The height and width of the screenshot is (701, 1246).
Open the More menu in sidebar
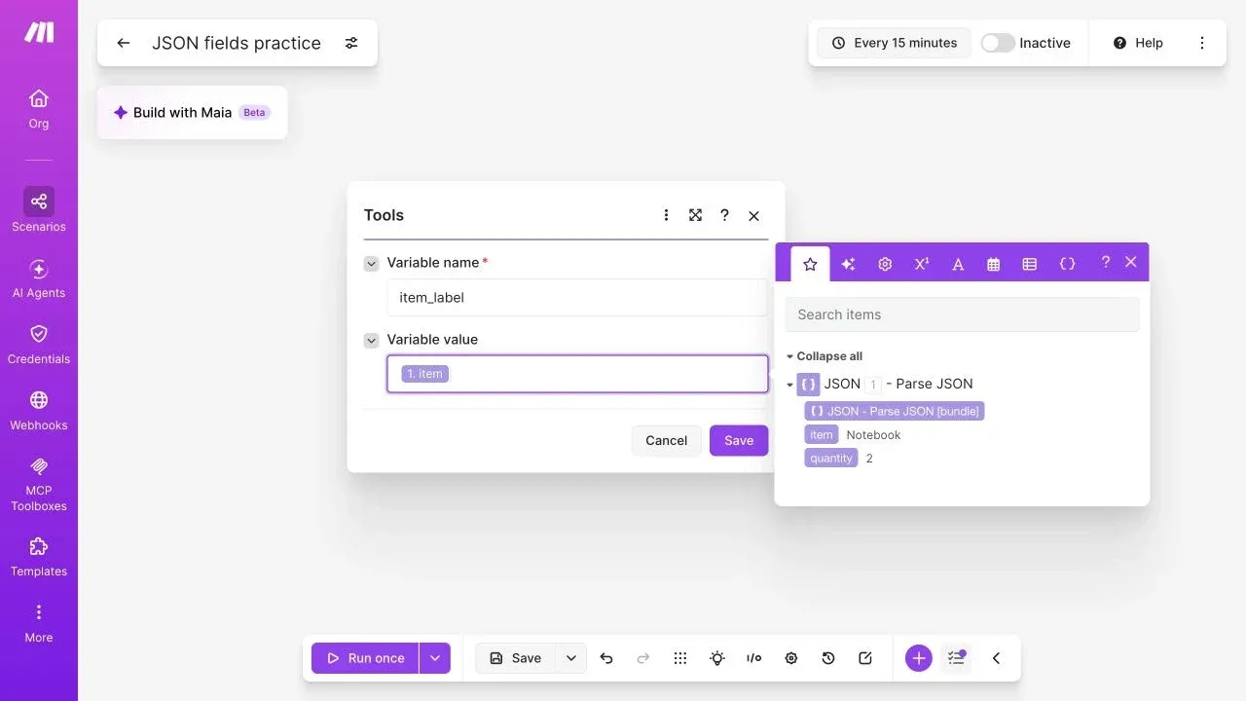pyautogui.click(x=39, y=623)
